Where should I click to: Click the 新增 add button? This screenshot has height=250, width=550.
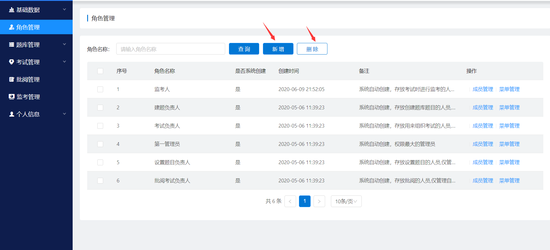pyautogui.click(x=278, y=49)
